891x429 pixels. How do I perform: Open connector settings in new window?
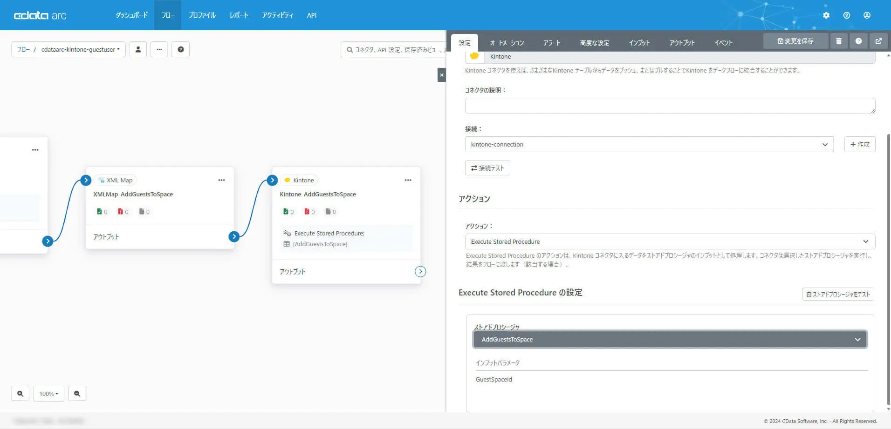point(878,41)
